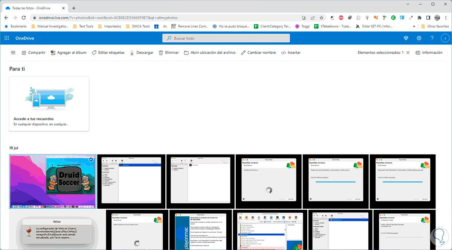Click Abrir ubicación del archivo
Image resolution: width=452 pixels, height=250 pixels.
210,53
